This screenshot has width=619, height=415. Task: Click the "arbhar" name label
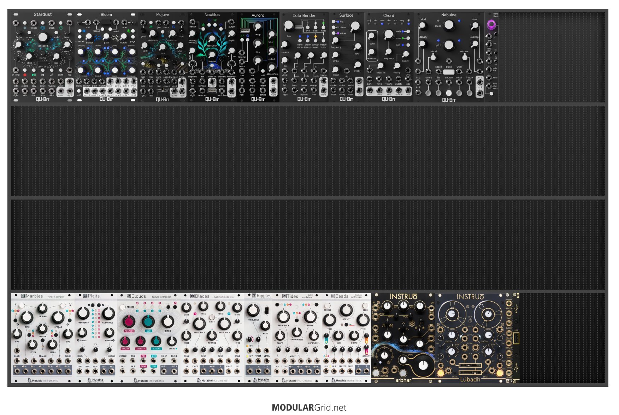[403, 380]
